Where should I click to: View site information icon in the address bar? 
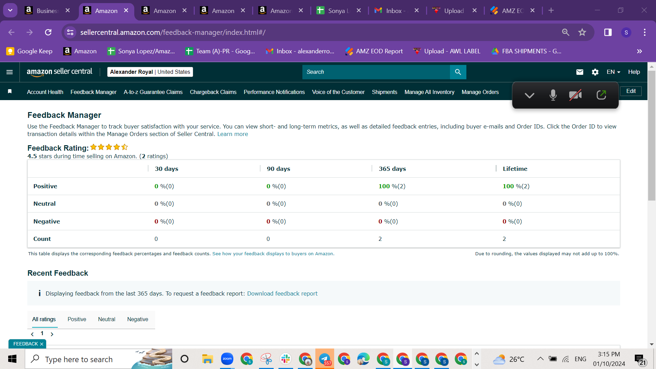pos(70,32)
